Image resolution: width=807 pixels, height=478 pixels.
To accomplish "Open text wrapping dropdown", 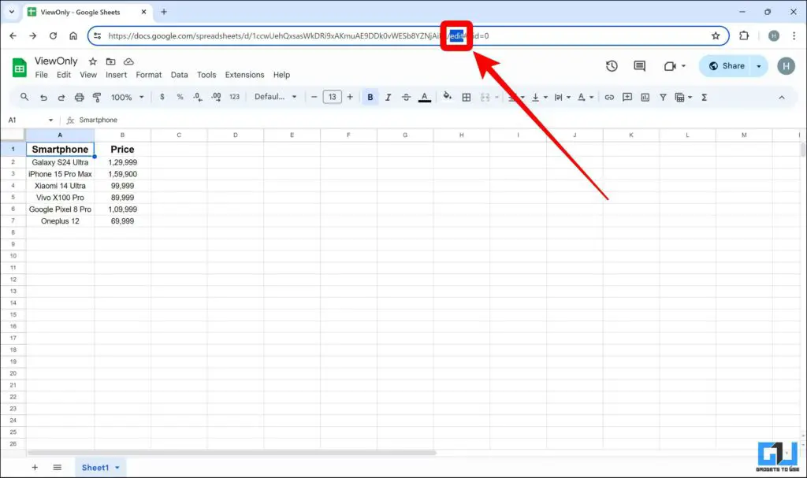I will pyautogui.click(x=562, y=97).
